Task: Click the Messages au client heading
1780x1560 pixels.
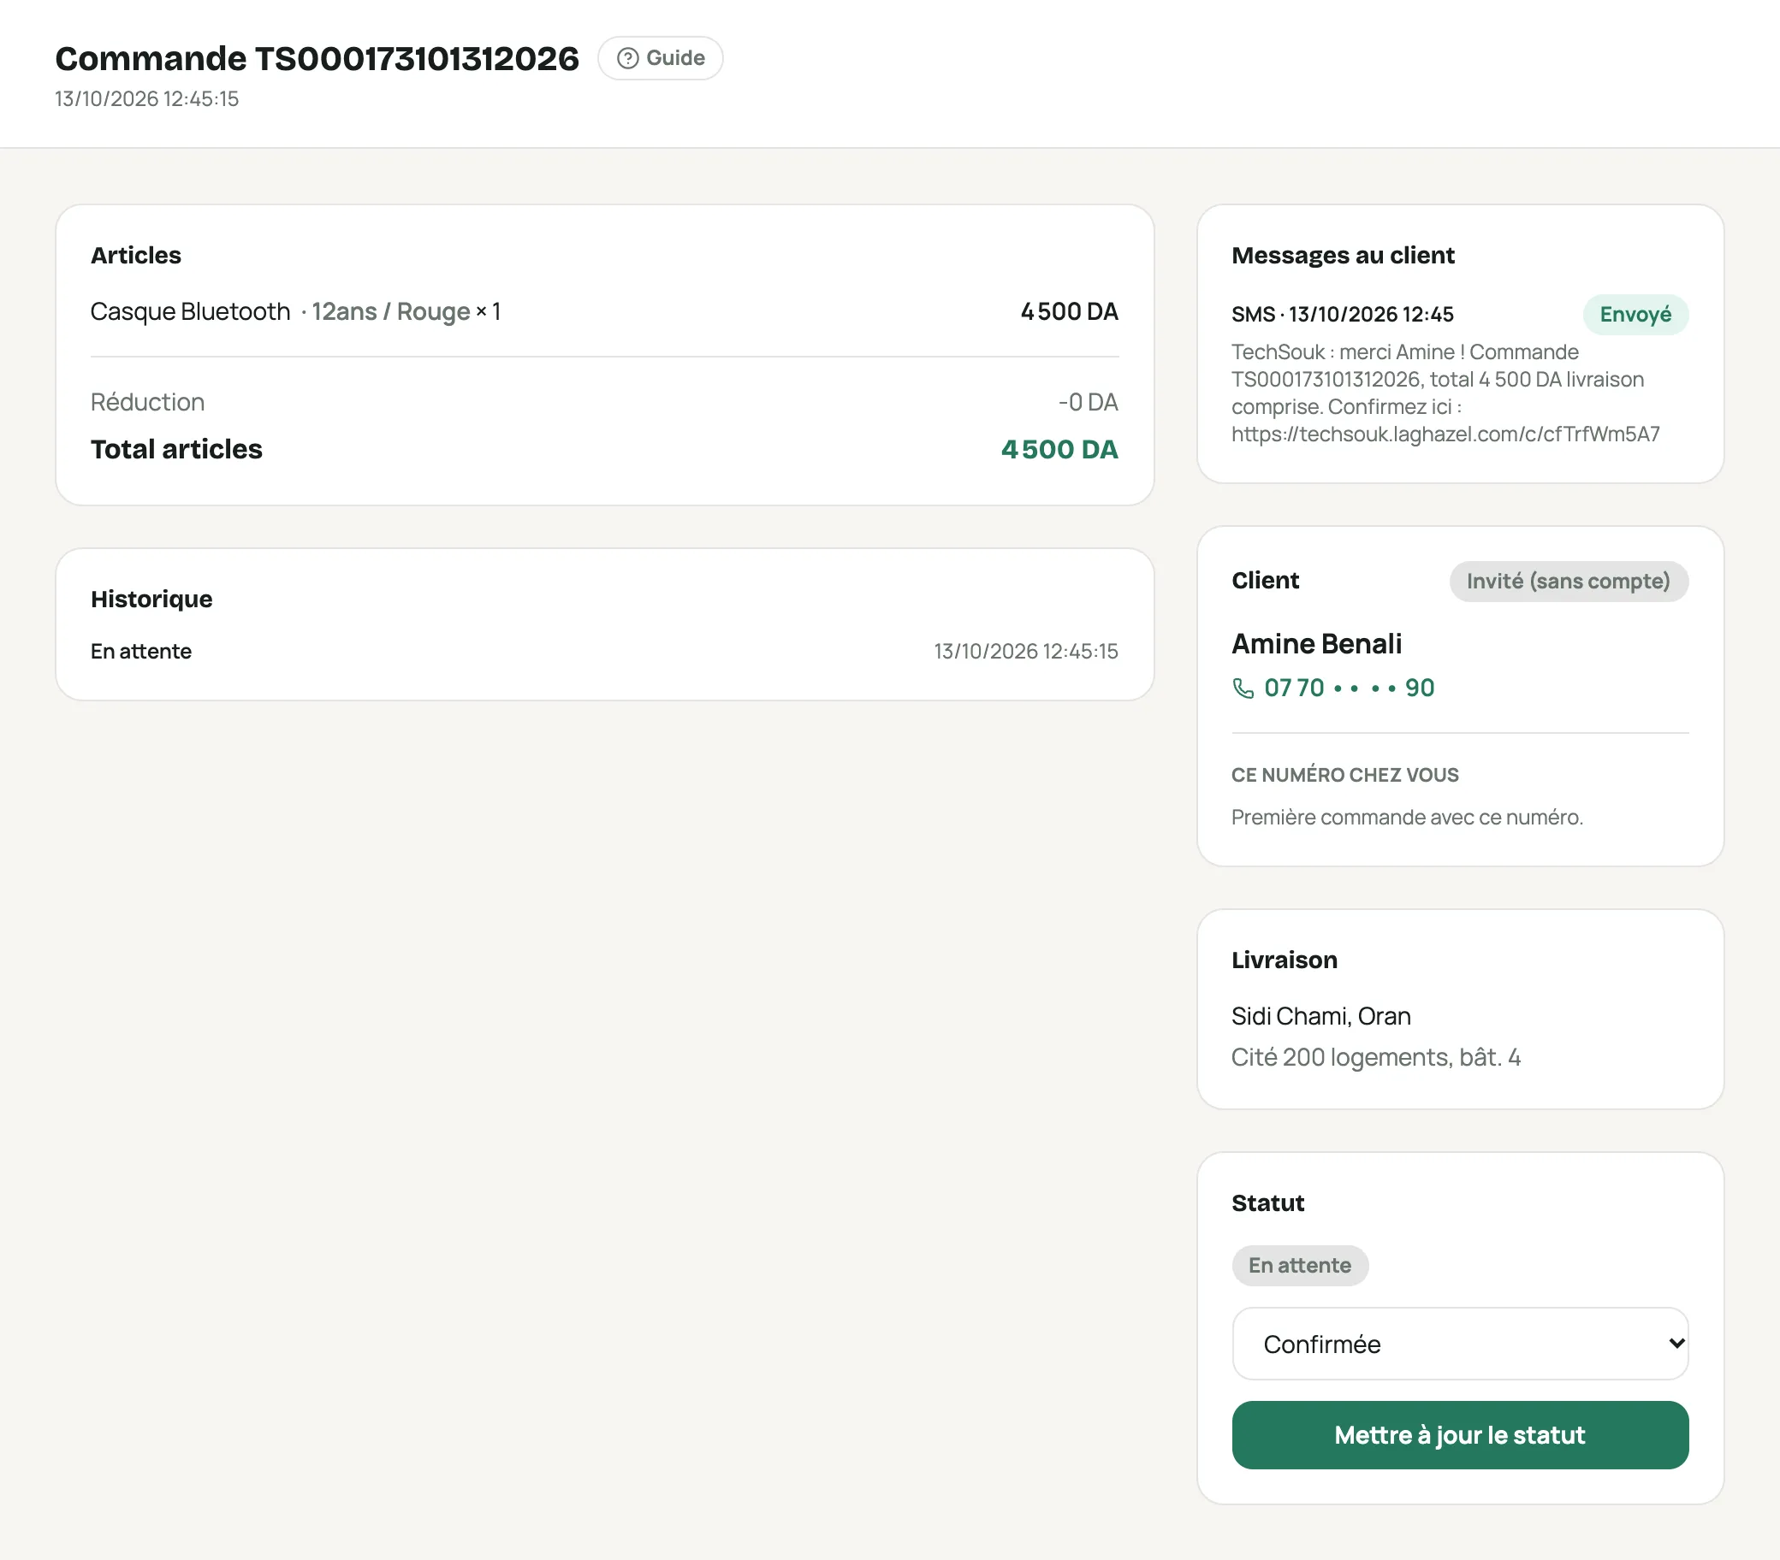Action: tap(1342, 255)
